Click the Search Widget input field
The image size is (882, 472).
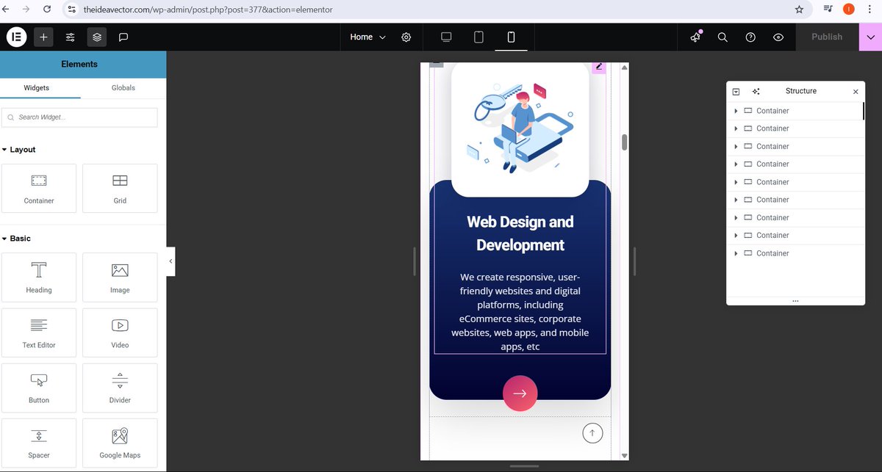79,117
